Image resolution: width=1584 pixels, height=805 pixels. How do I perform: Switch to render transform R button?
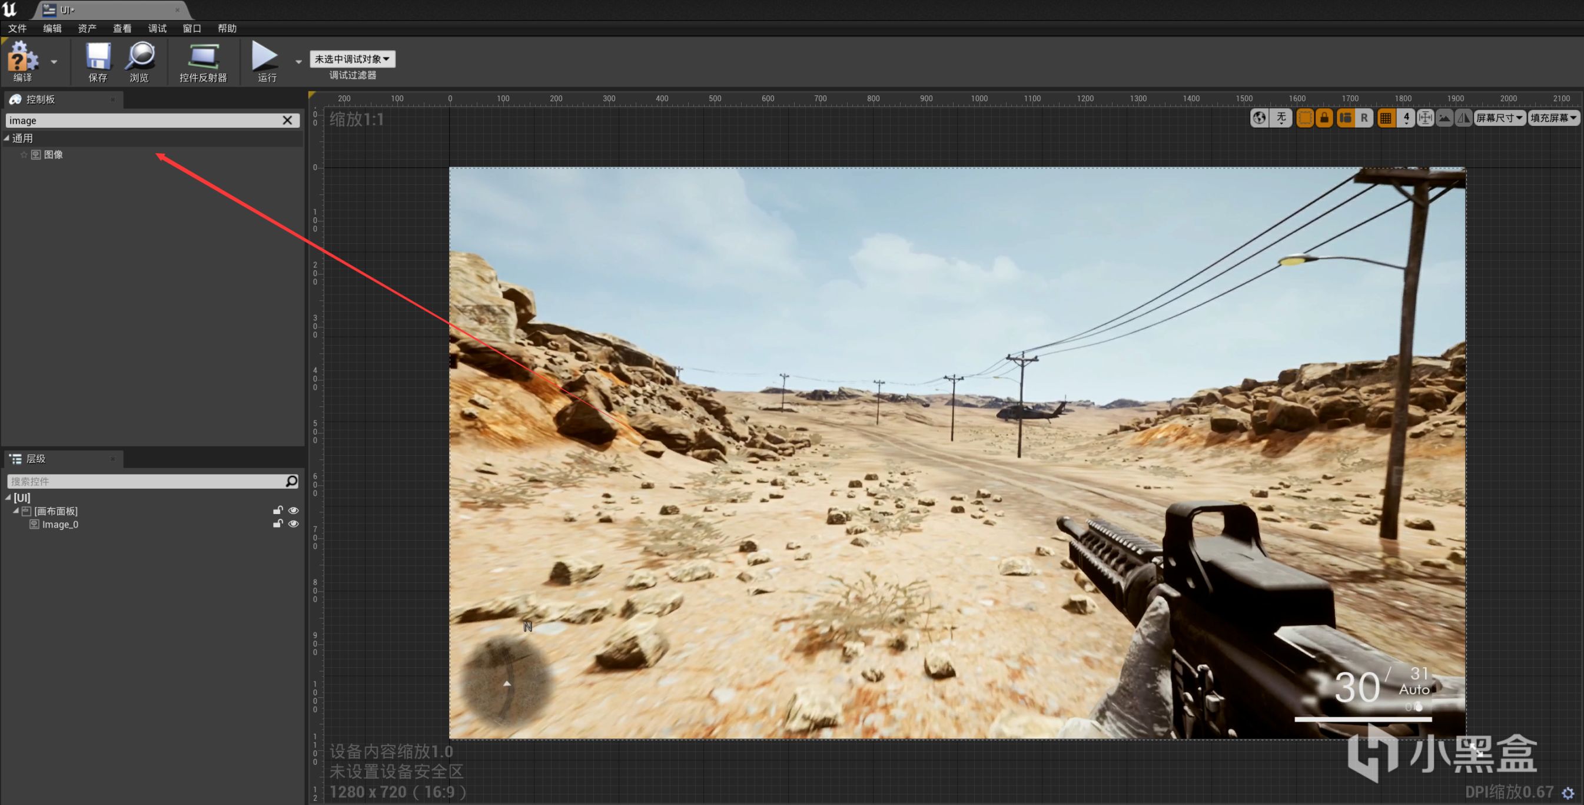[1364, 117]
